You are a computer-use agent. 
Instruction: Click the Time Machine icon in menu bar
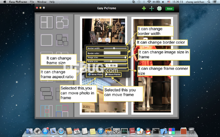139,2
